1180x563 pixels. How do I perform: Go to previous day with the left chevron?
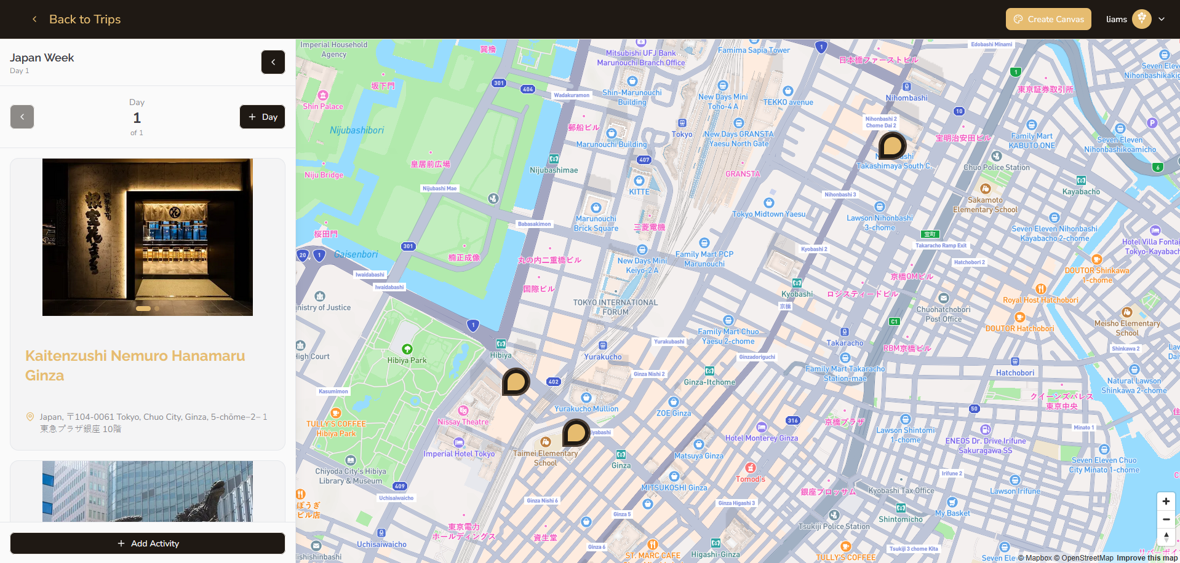(x=22, y=116)
